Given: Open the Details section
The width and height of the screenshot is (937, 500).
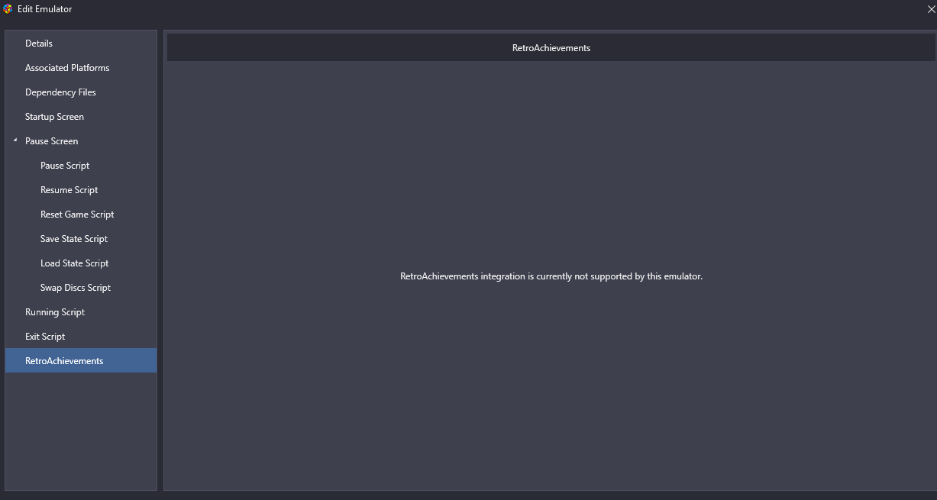Looking at the screenshot, I should (x=39, y=44).
